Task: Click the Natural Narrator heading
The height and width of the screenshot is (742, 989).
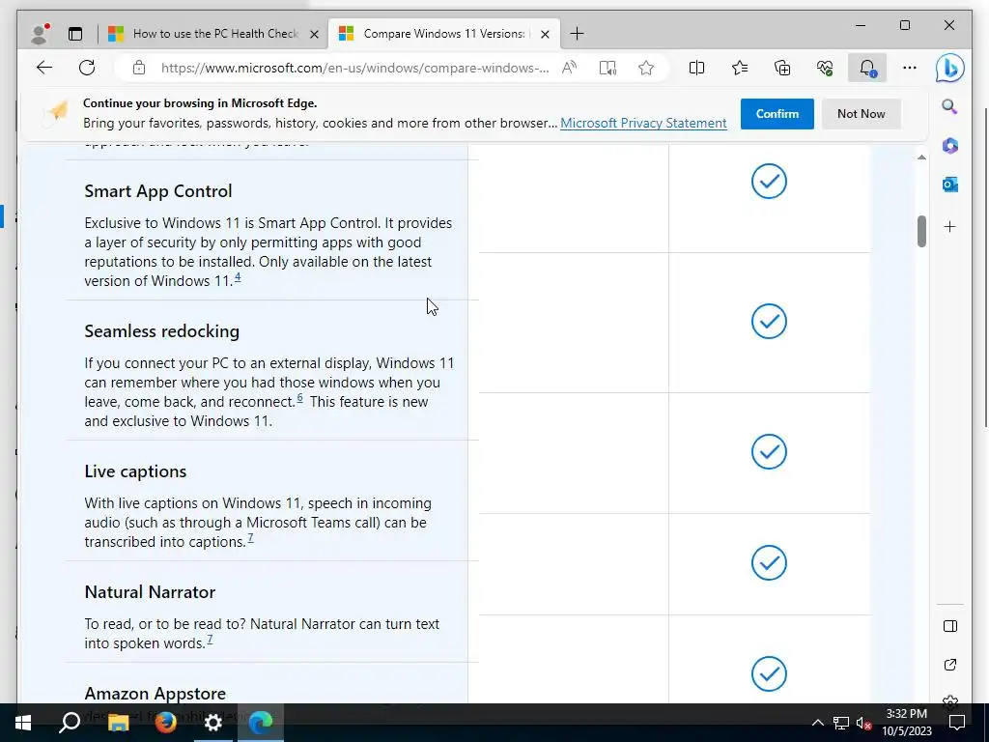Action: [x=150, y=592]
